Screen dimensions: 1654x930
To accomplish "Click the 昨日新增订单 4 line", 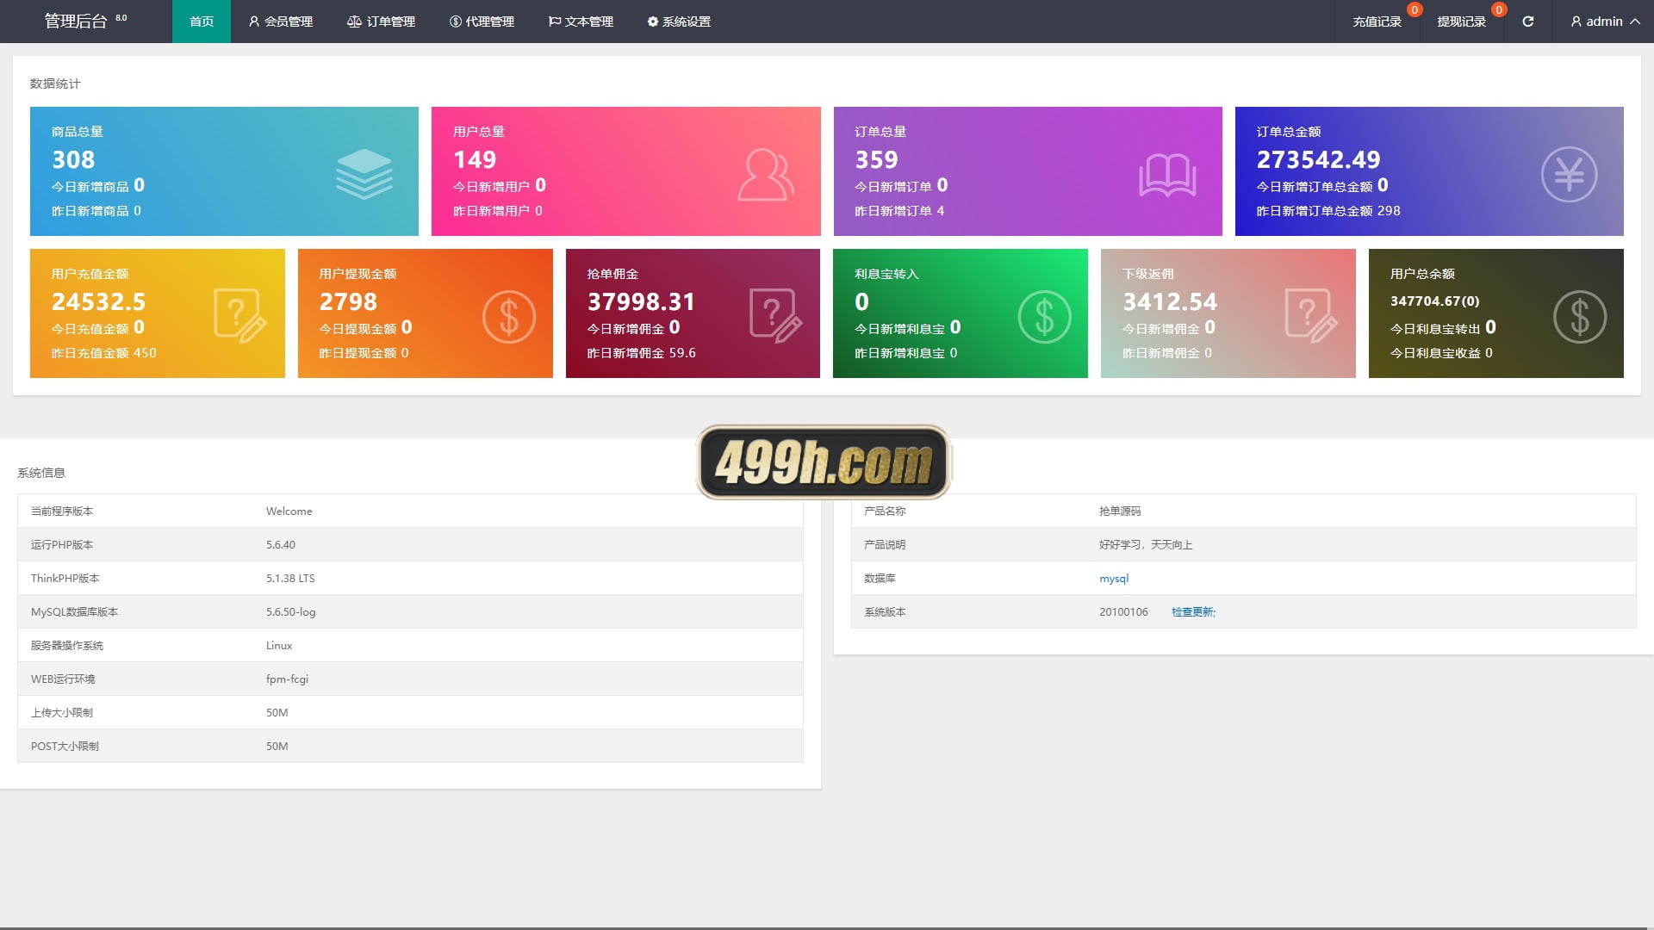I will (899, 211).
